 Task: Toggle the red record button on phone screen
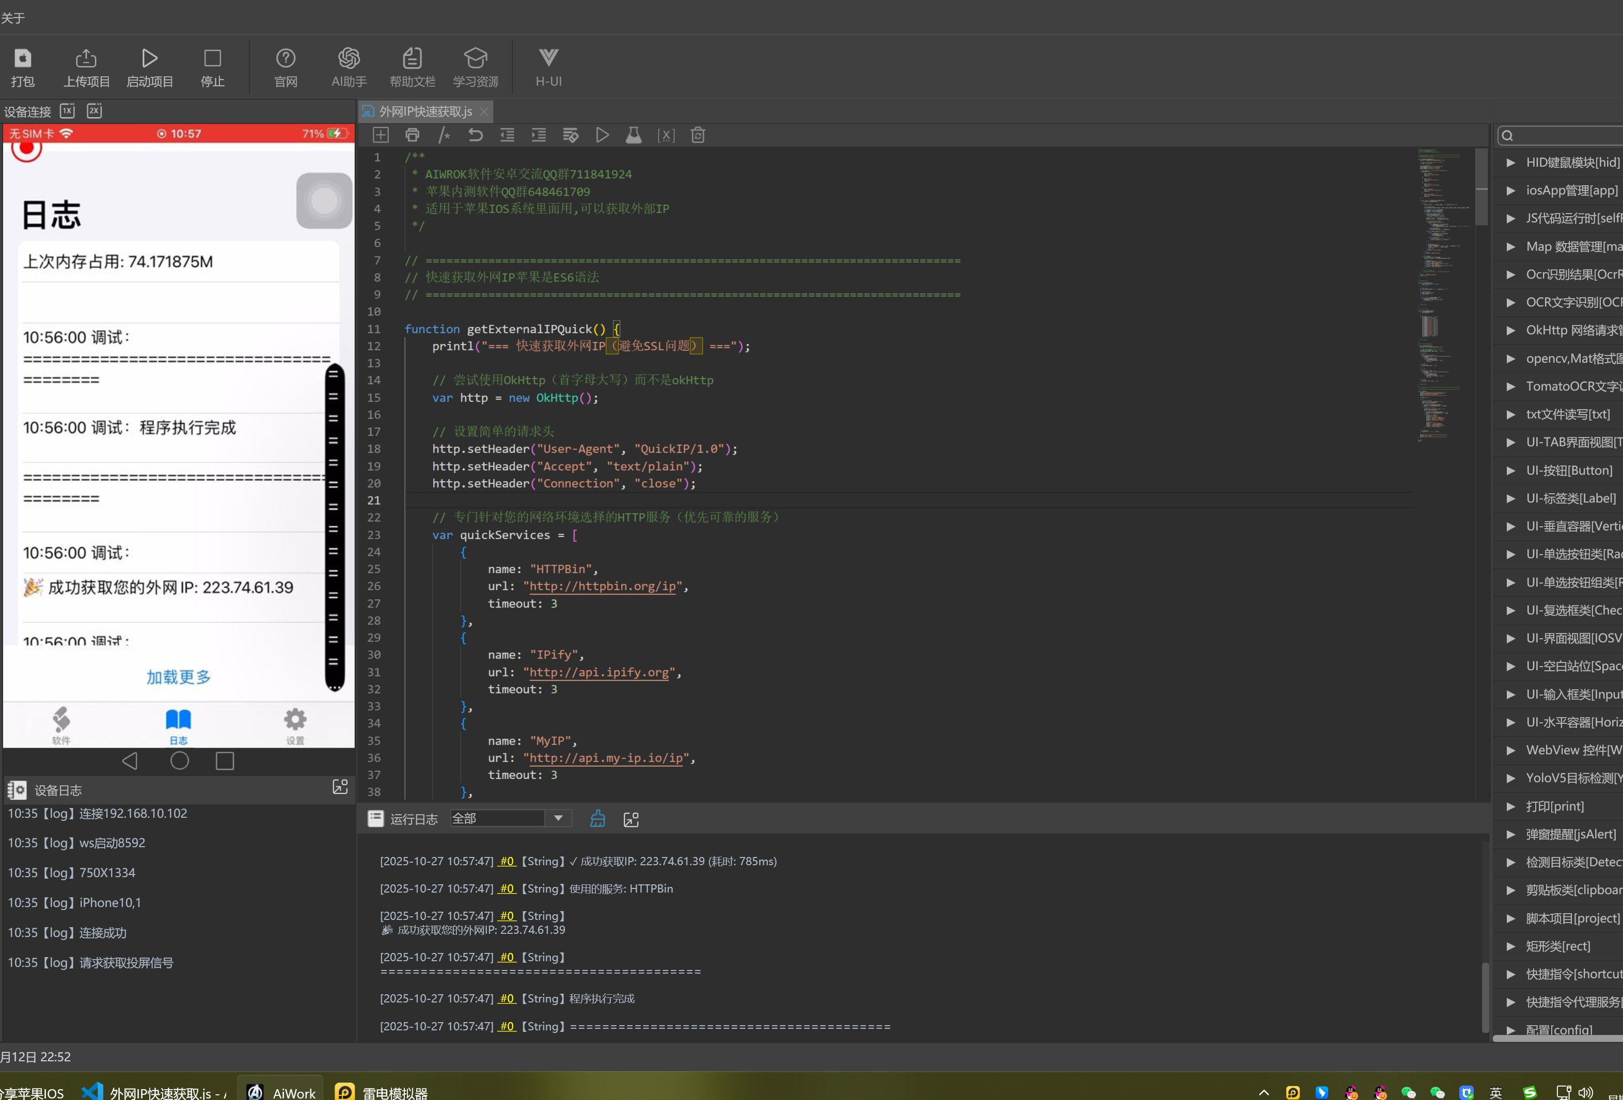[x=26, y=148]
